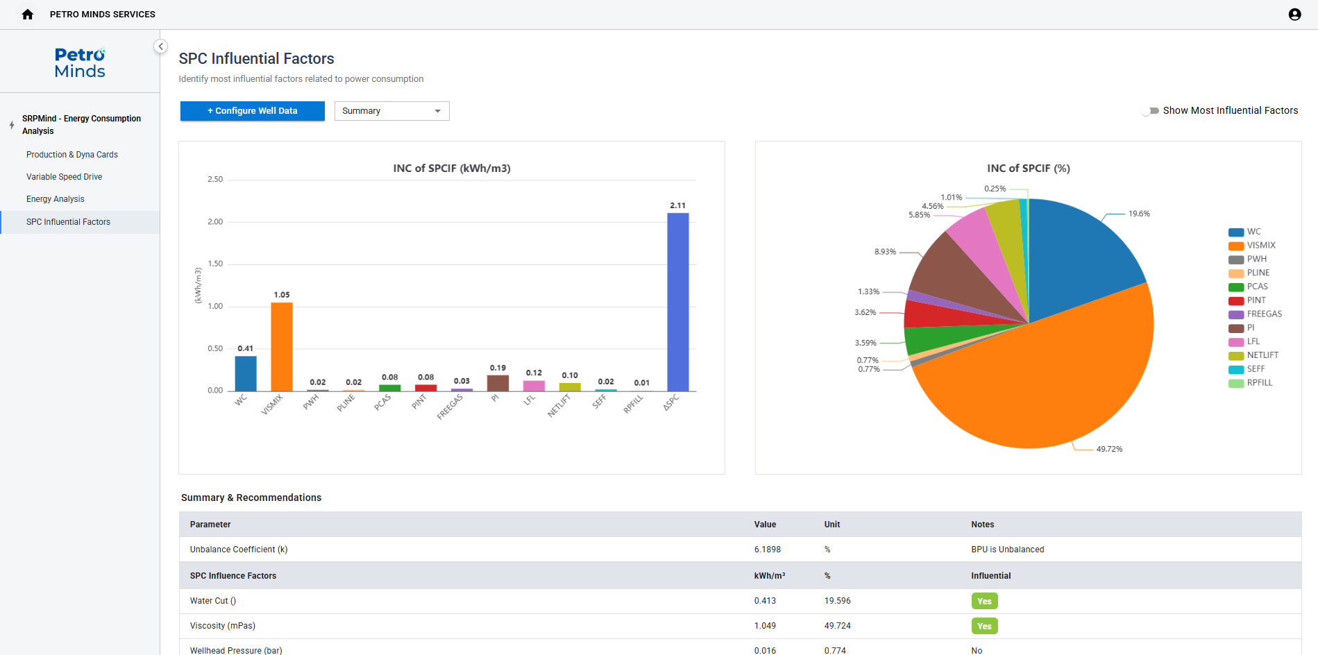Select SPC Influential Factors sidebar item
The width and height of the screenshot is (1318, 655).
68,222
